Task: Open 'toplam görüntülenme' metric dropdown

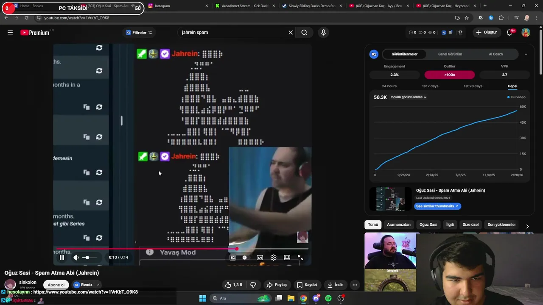Action: coord(408,97)
